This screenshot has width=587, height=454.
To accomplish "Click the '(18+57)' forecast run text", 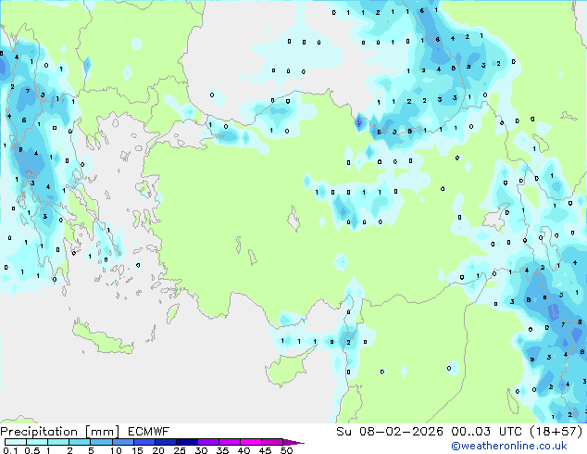I will [x=556, y=432].
